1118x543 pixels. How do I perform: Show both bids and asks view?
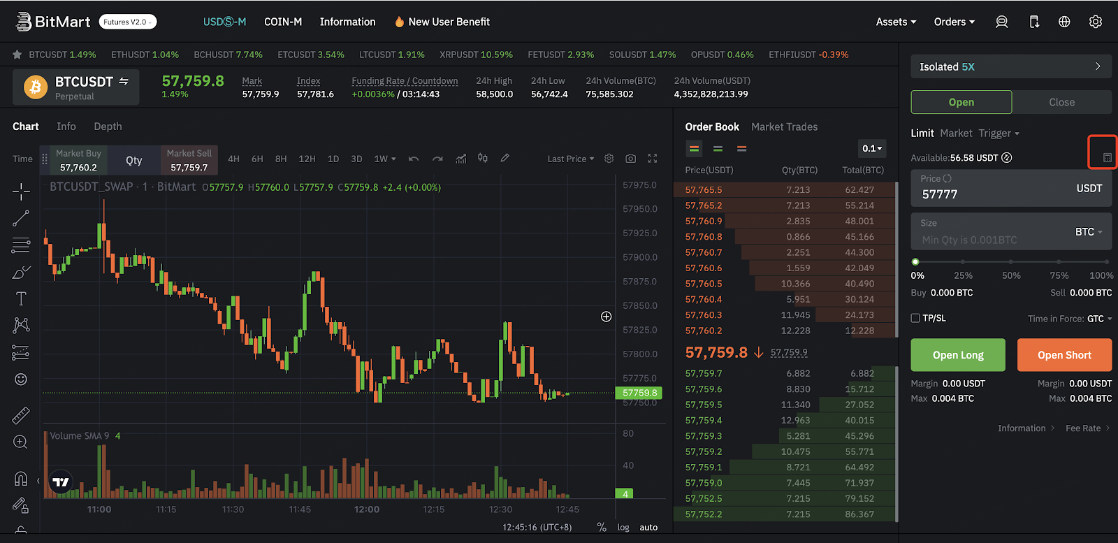pos(694,148)
